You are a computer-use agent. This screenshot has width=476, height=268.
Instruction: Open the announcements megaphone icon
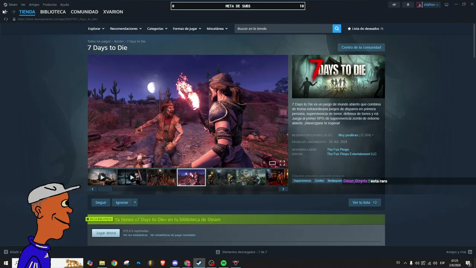coord(394,5)
